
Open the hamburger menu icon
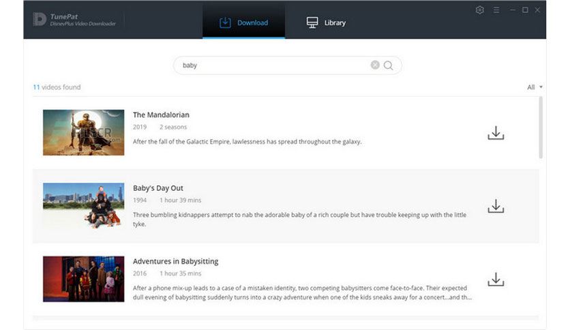coord(496,10)
